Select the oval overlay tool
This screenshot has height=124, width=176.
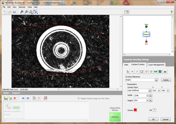pos(151,71)
